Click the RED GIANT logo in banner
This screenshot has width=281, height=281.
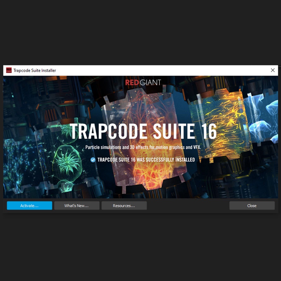(143, 83)
